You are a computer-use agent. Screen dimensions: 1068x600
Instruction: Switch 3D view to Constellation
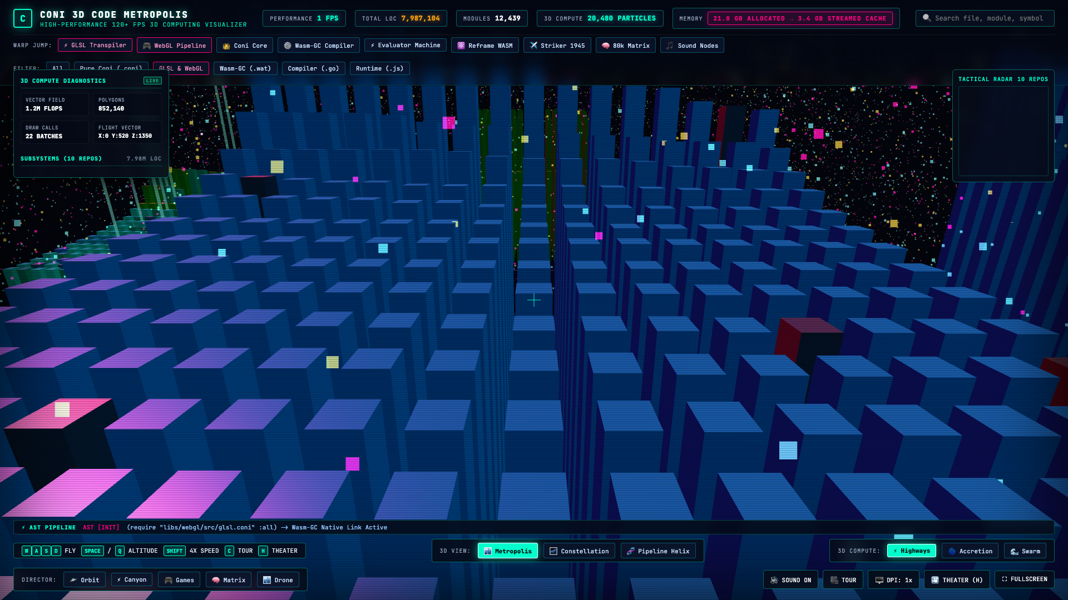[x=579, y=551]
